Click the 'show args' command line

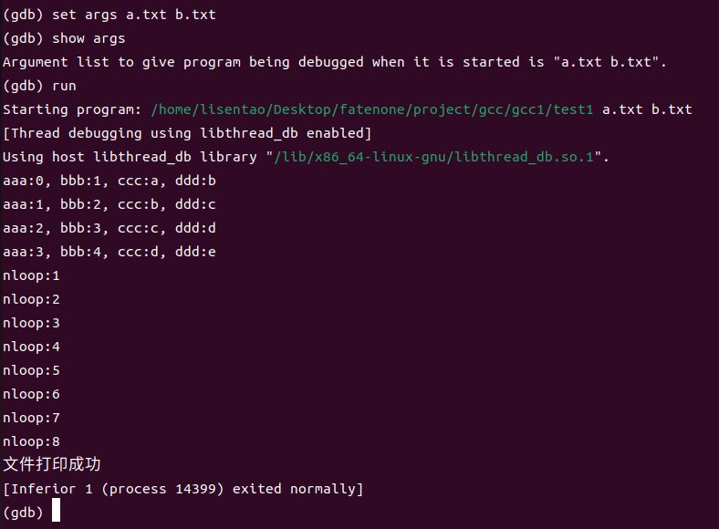pyautogui.click(x=64, y=38)
